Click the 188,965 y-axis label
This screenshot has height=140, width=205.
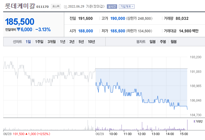(x=195, y=86)
